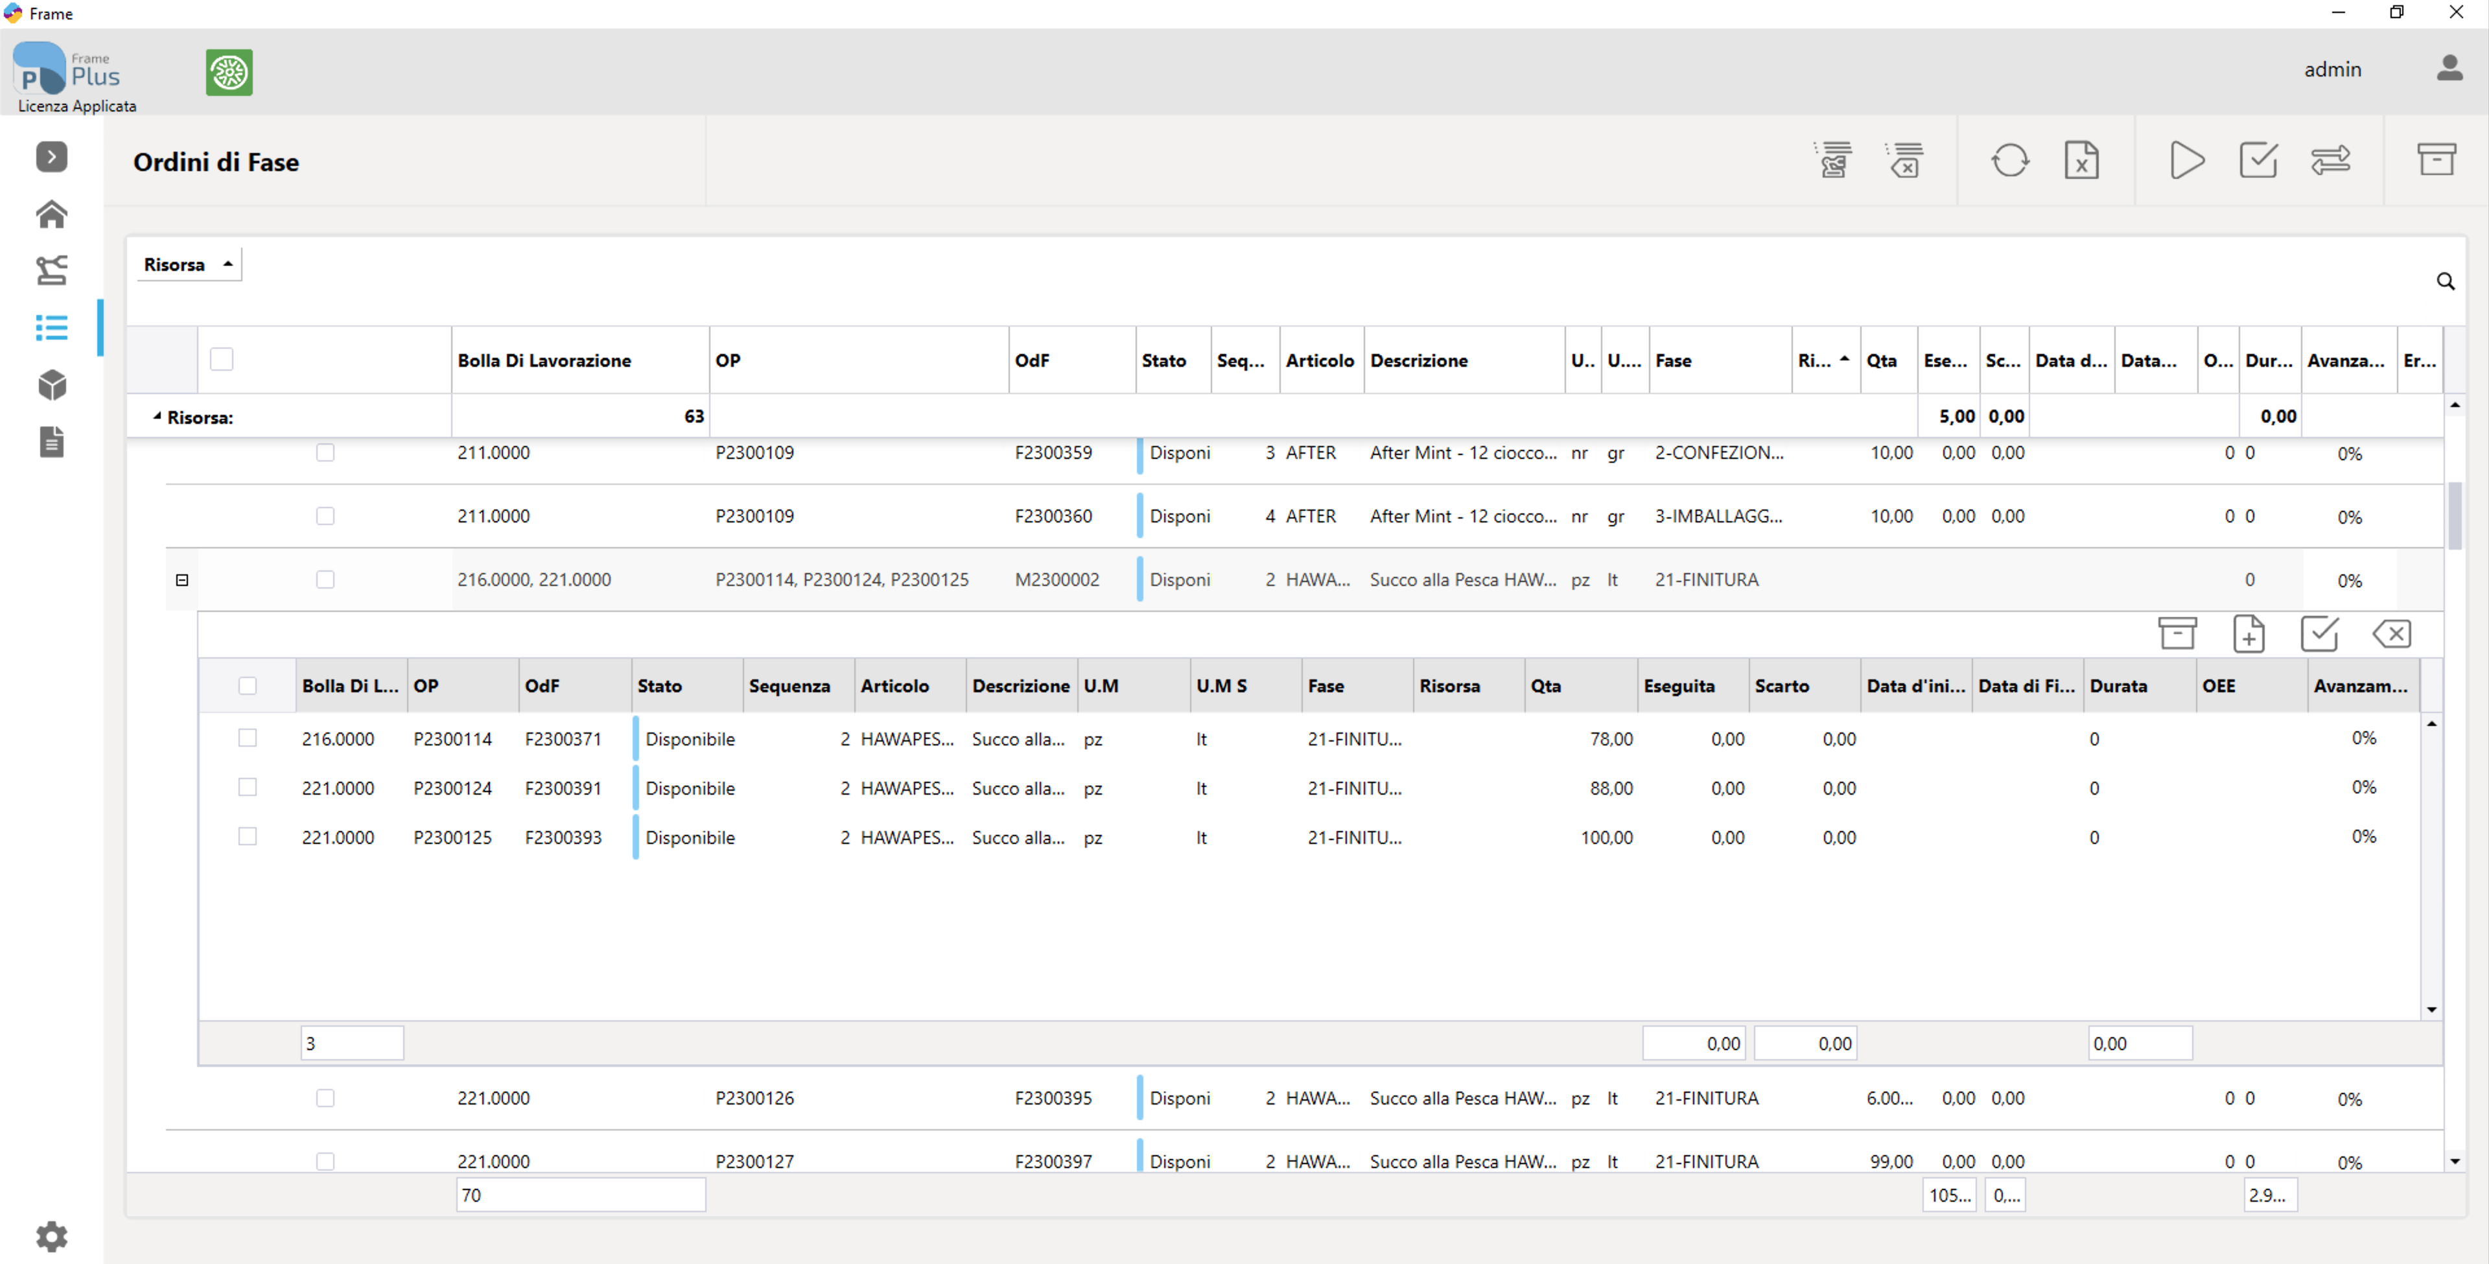Collapse the M2300002 detail expander
The height and width of the screenshot is (1264, 2489).
tap(181, 579)
